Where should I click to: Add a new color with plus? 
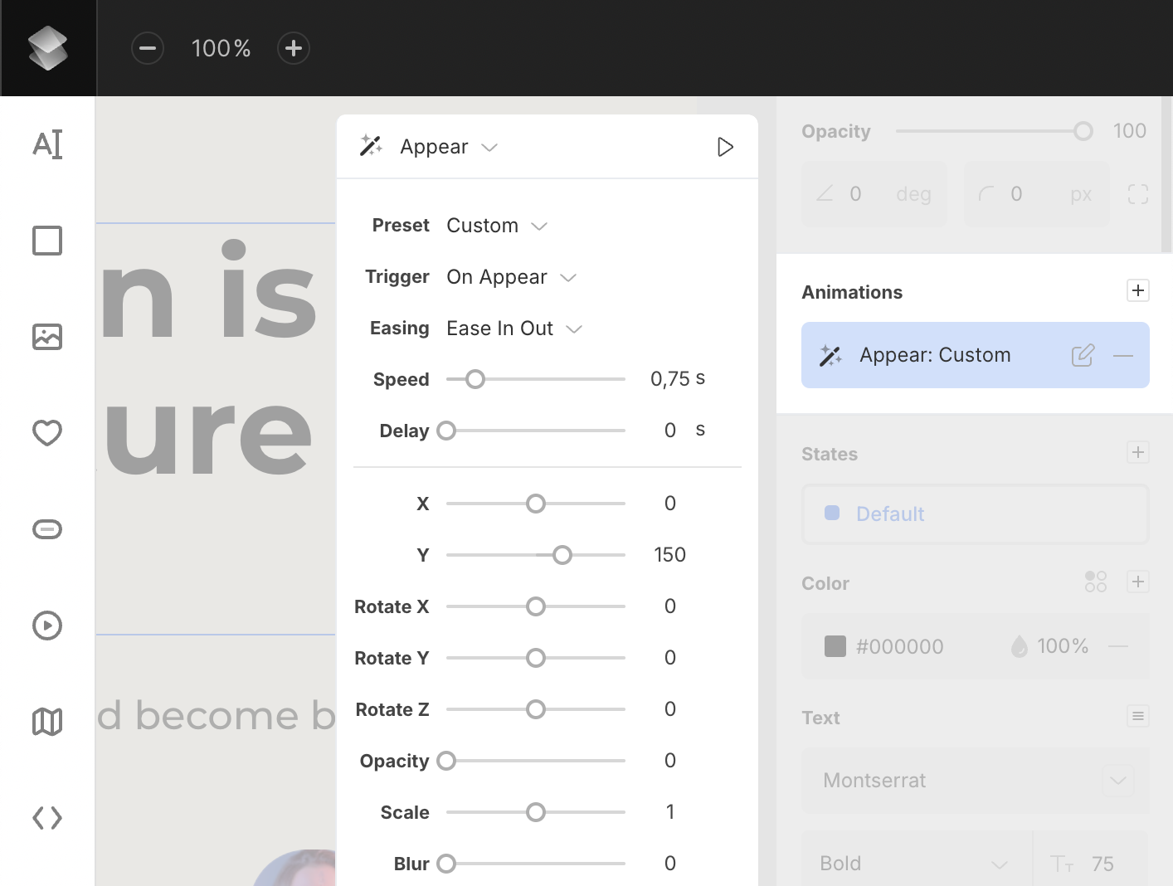[x=1138, y=582]
